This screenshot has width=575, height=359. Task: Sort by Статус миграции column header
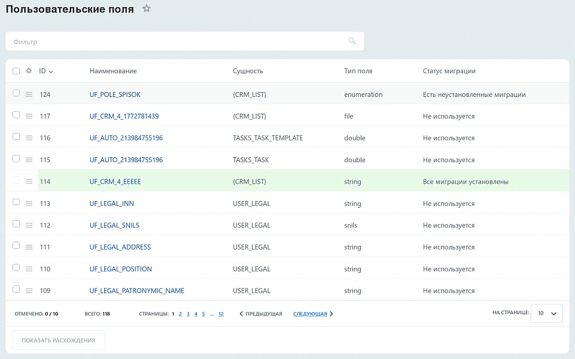click(449, 71)
